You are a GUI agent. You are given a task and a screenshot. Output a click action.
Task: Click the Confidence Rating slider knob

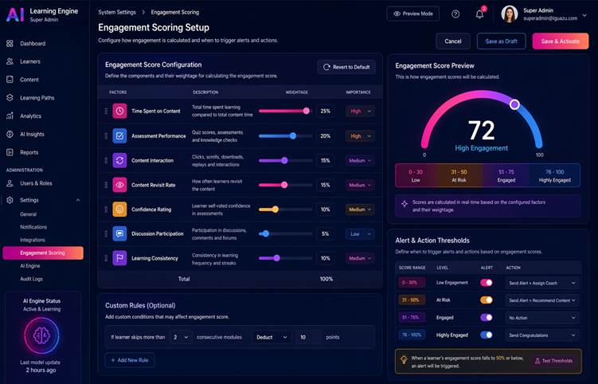click(x=276, y=210)
